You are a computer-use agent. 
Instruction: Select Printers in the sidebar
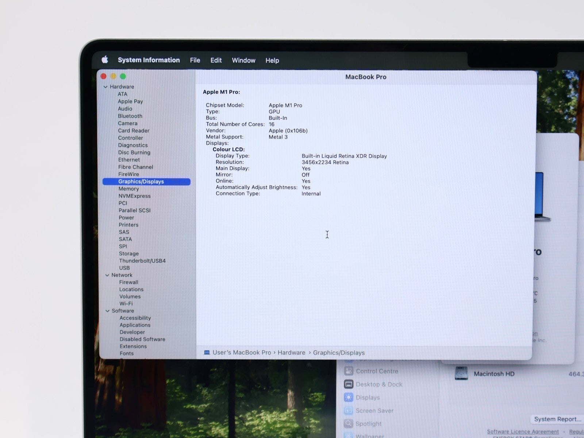(128, 225)
